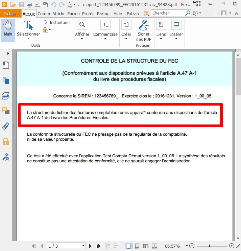Enable continuous facing view mode
The height and width of the screenshot is (251, 241).
[x=154, y=246]
